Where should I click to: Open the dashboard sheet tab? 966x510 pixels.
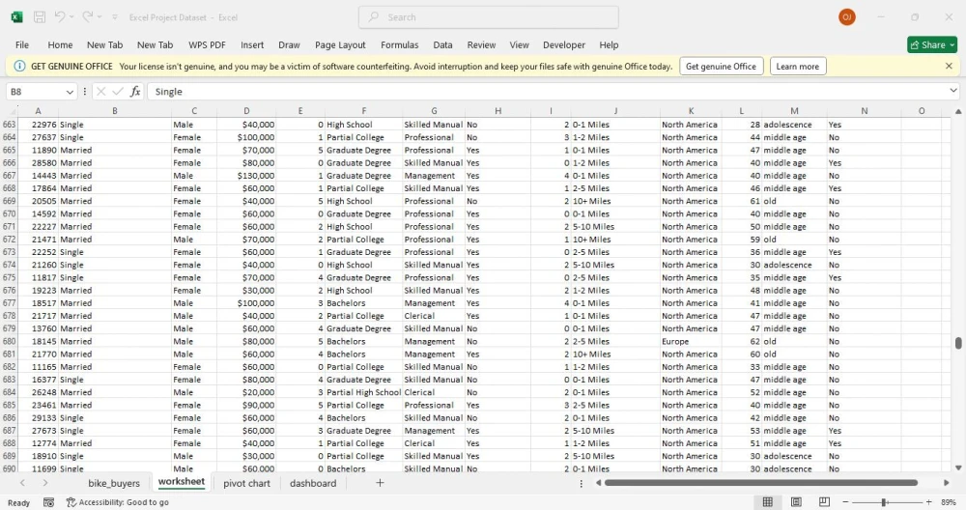pos(313,483)
